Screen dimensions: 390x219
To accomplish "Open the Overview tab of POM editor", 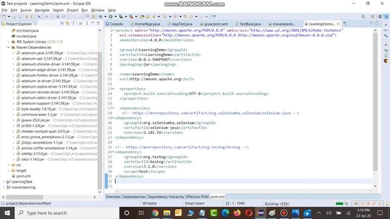I will tap(113, 196).
